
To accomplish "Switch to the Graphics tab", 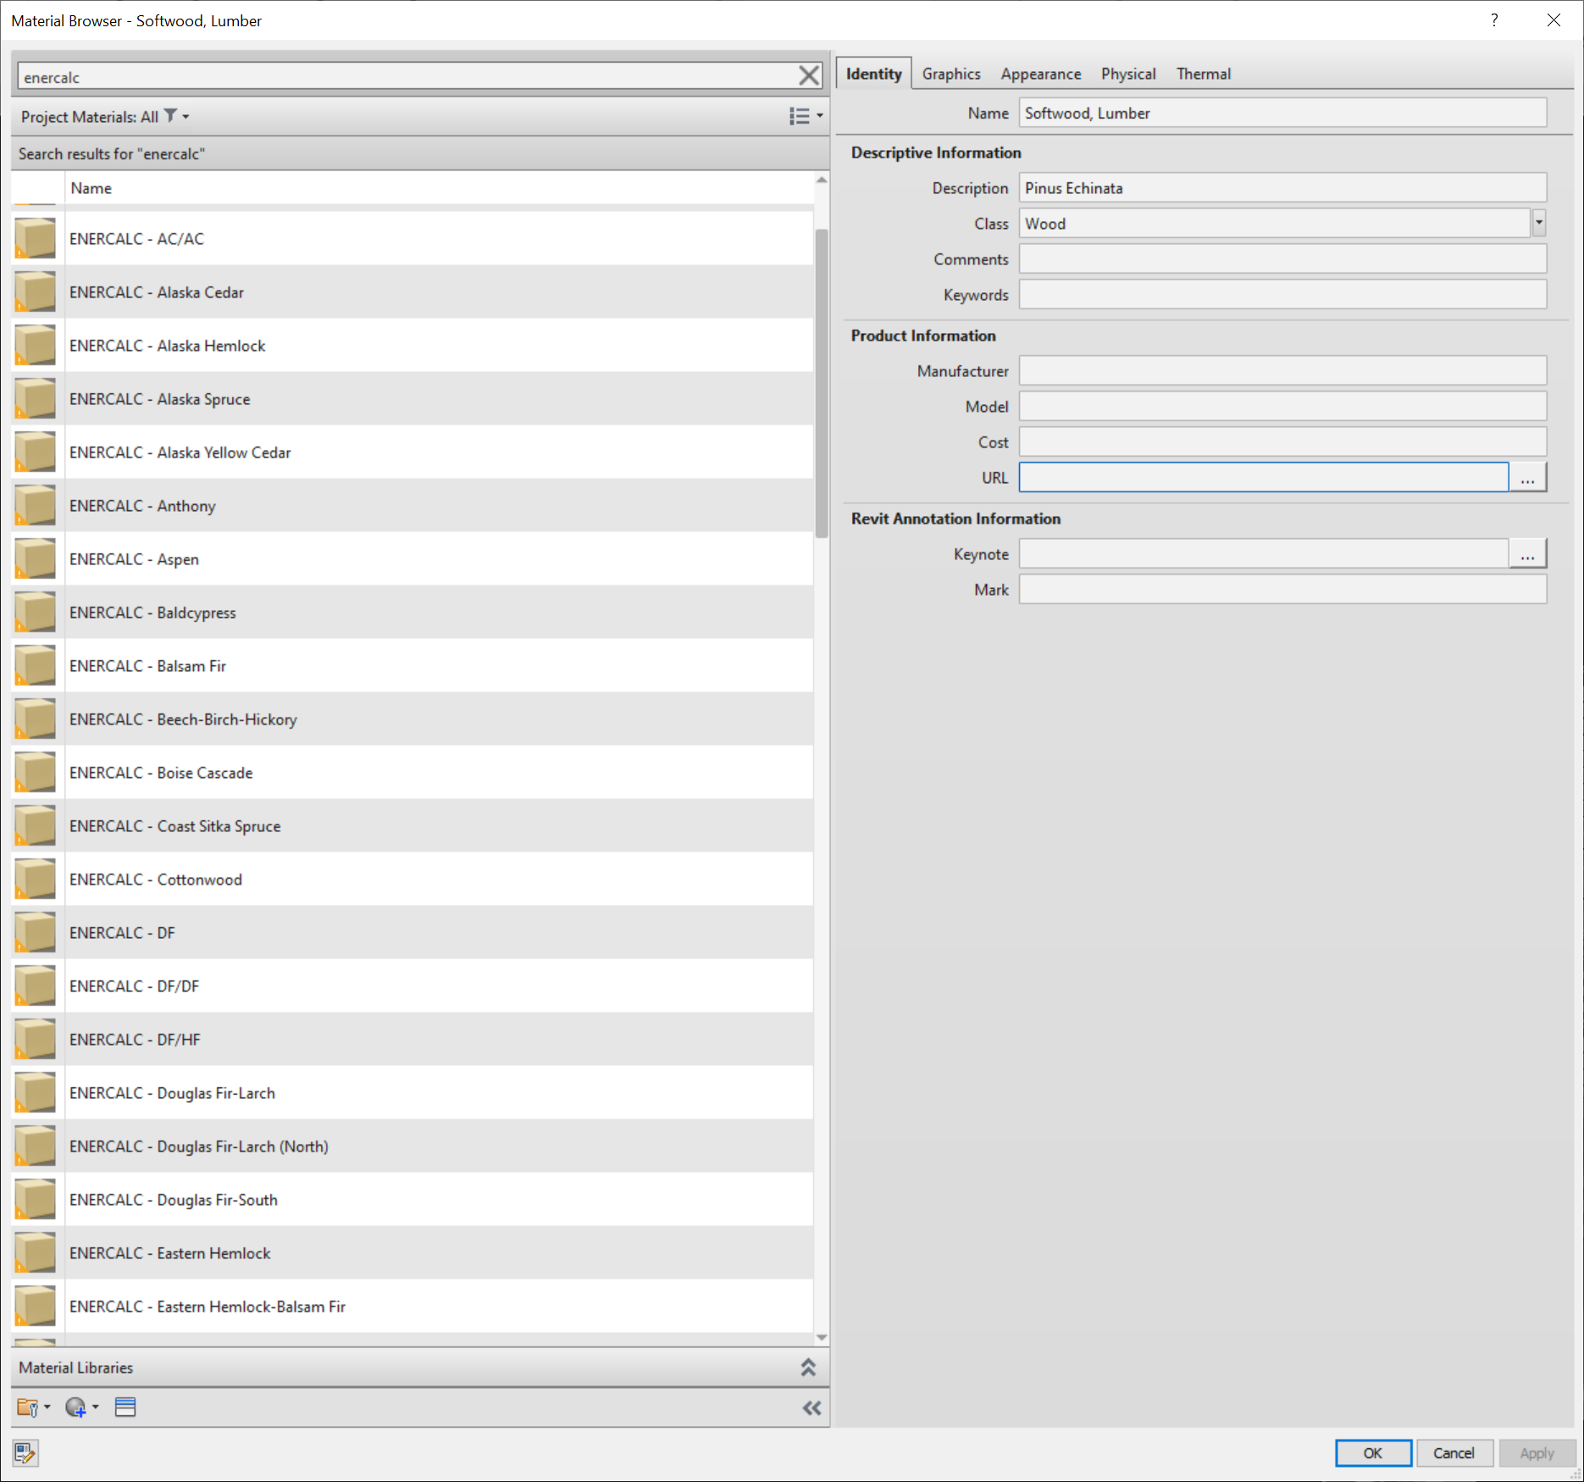I will pyautogui.click(x=950, y=74).
